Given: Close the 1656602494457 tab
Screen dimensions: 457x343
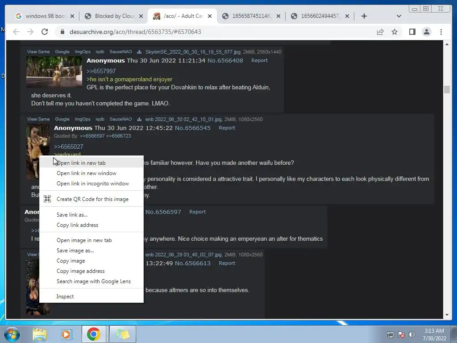Looking at the screenshot, I should (x=347, y=16).
